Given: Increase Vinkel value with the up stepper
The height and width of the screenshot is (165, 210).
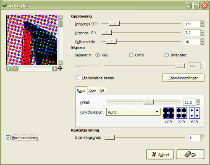Looking at the screenshot, I should coord(198,101).
